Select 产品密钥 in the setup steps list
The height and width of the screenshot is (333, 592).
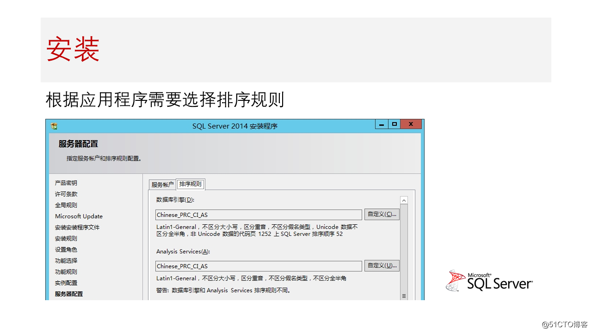click(66, 183)
